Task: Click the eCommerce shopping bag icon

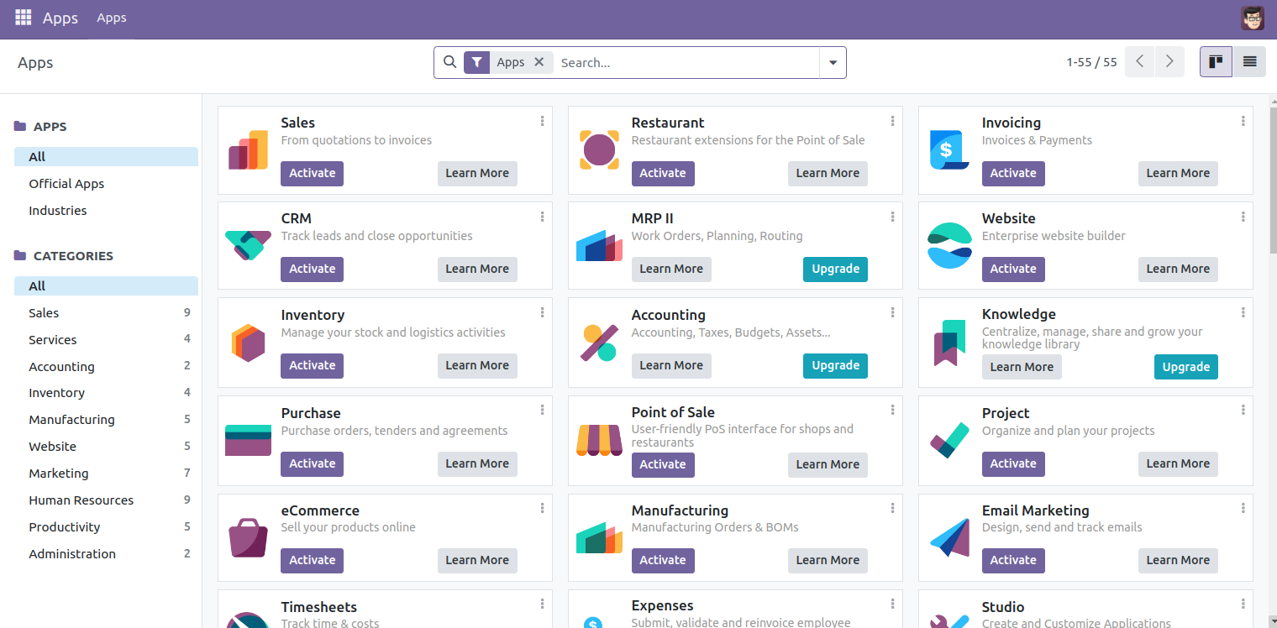Action: tap(248, 538)
